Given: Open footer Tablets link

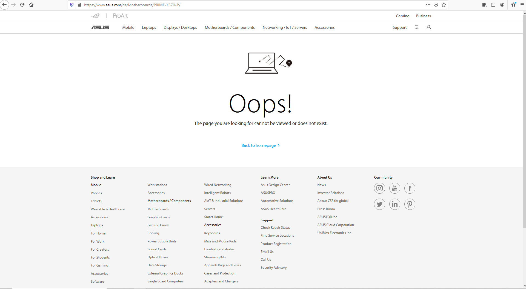Looking at the screenshot, I should point(96,201).
